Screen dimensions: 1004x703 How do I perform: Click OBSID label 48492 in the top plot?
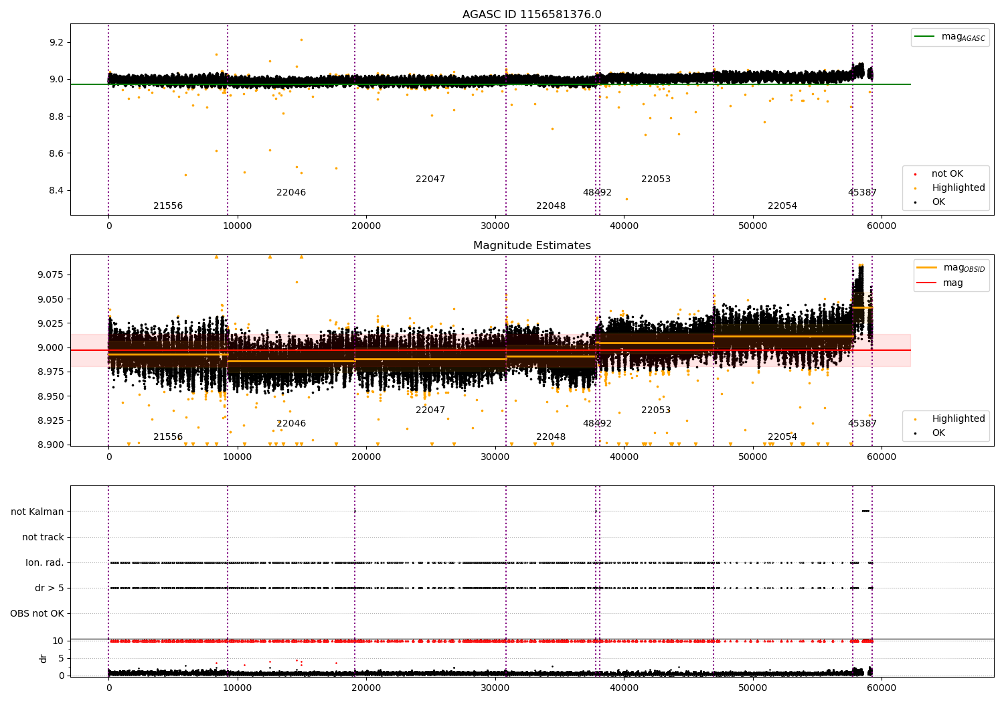(x=597, y=193)
